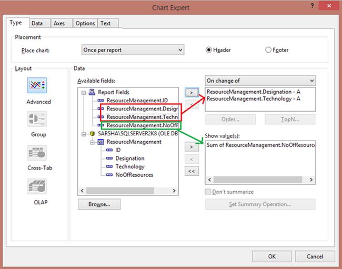This screenshot has width=342, height=269.
Task: Click field icon beside ResourceManagement.ID
Action: [100, 101]
